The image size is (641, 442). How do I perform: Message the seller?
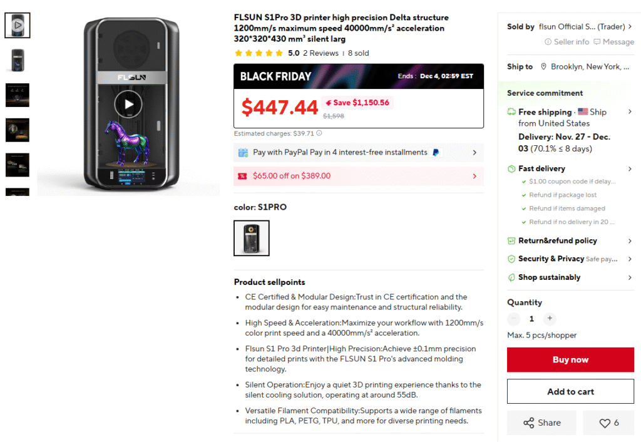pyautogui.click(x=613, y=42)
